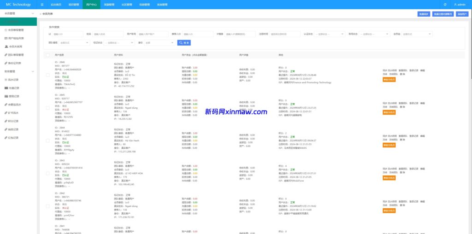Open the 账号状态 filter dropdown
This screenshot has height=234, width=472.
point(374,34)
